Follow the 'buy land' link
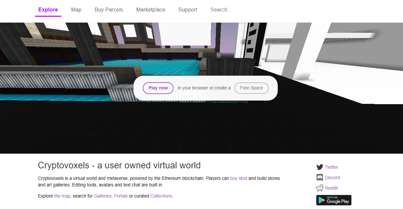 pyautogui.click(x=239, y=179)
